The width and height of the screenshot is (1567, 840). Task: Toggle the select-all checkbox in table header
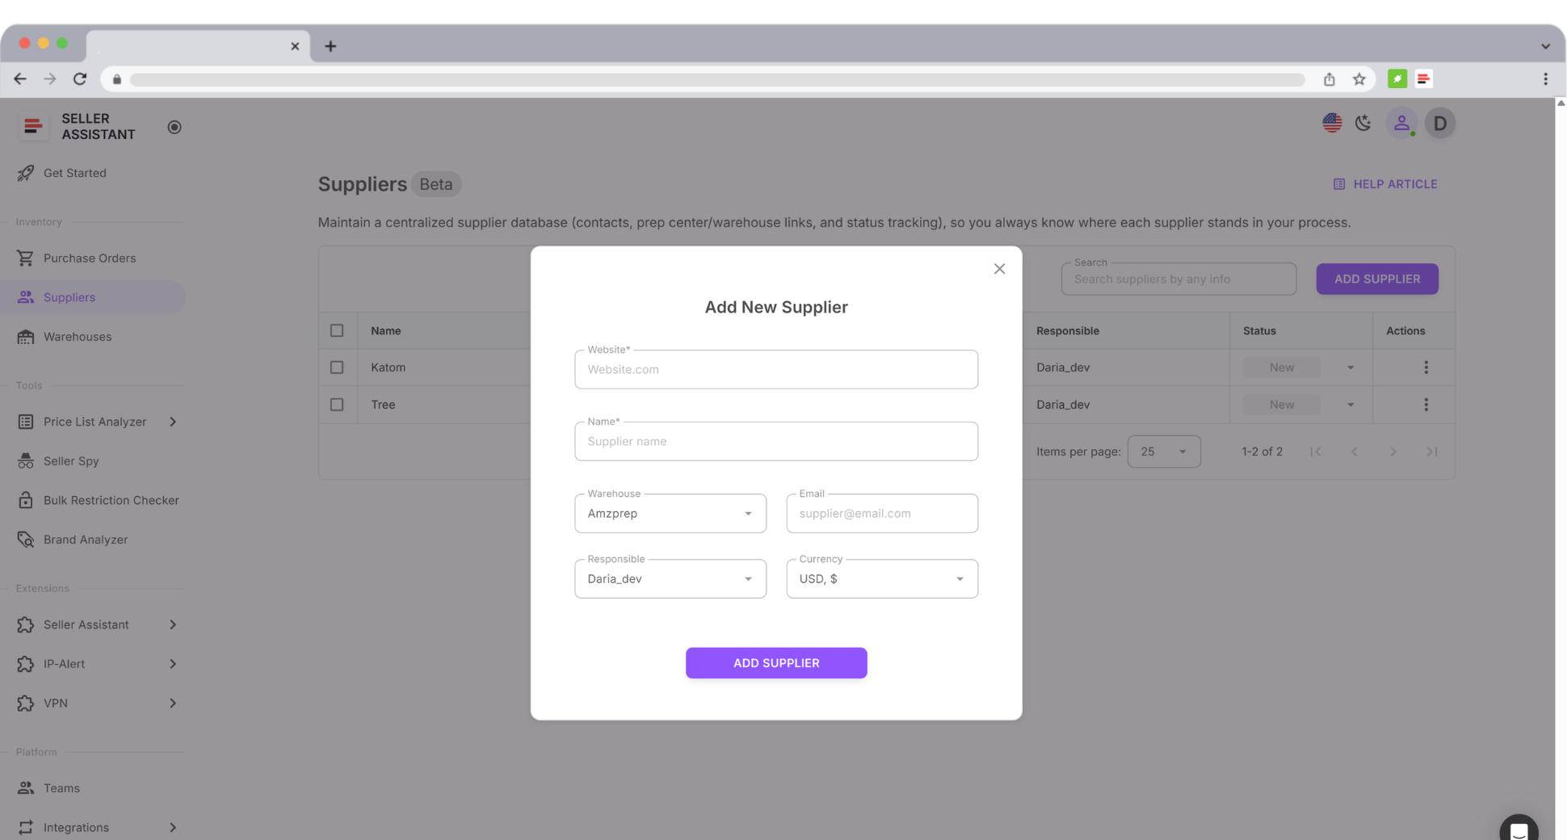click(x=338, y=330)
